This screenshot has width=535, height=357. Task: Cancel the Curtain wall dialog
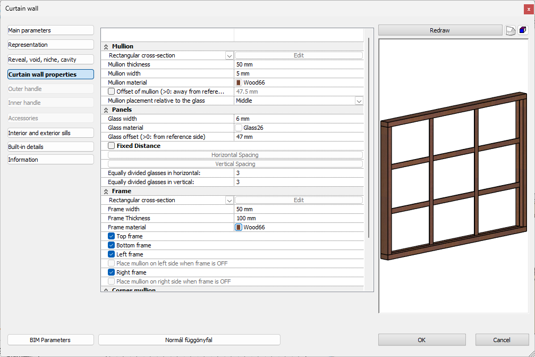(502, 340)
